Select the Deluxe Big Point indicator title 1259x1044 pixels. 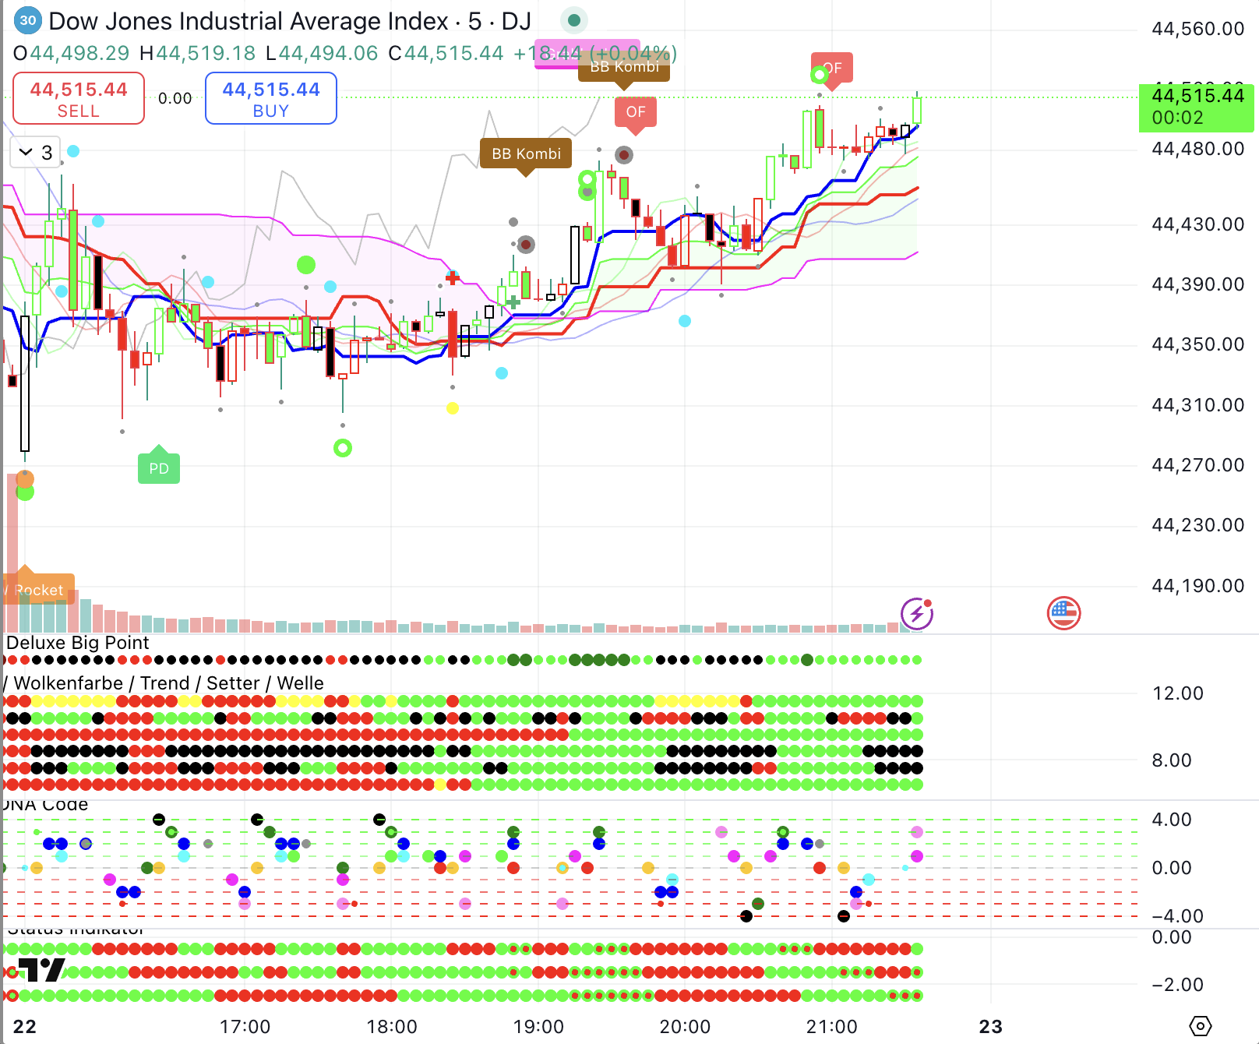(x=77, y=643)
